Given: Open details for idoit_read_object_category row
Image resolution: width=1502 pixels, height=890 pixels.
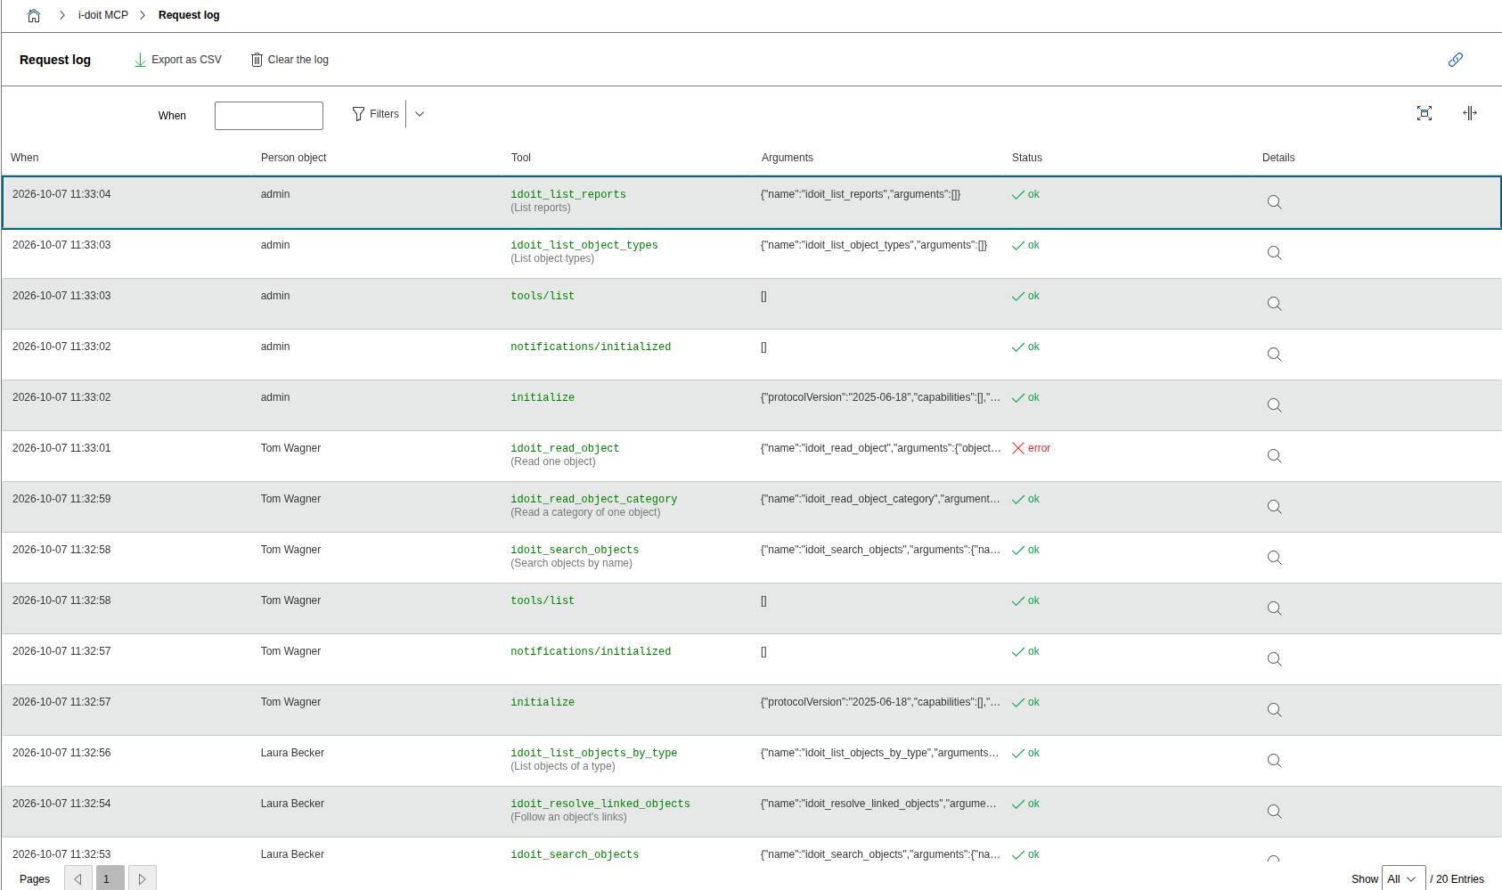Looking at the screenshot, I should pos(1275,507).
